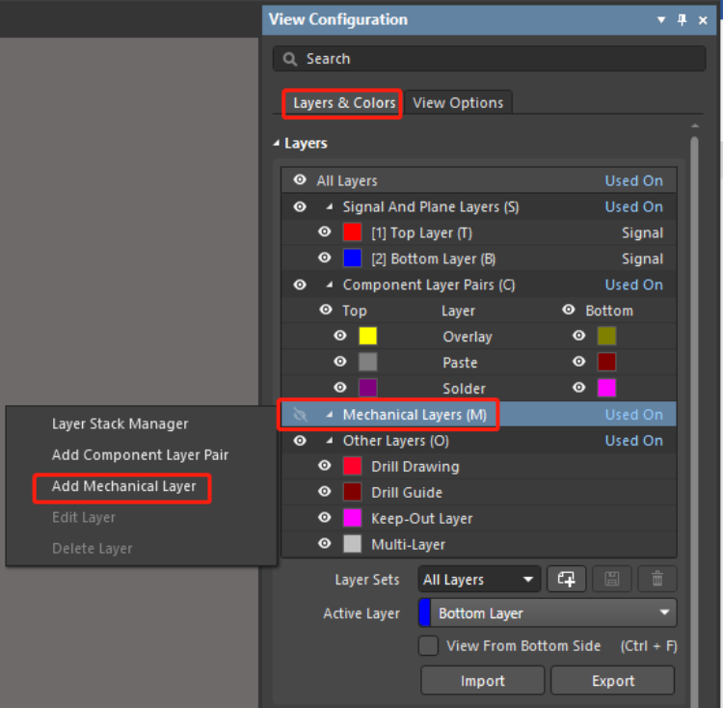The image size is (723, 708).
Task: Open the Layer Sets dropdown
Action: pos(479,579)
